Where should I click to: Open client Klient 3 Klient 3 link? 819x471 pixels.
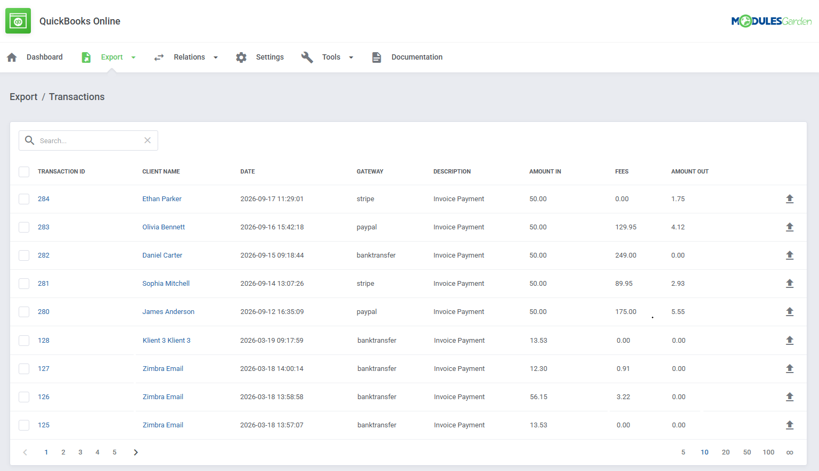point(167,341)
